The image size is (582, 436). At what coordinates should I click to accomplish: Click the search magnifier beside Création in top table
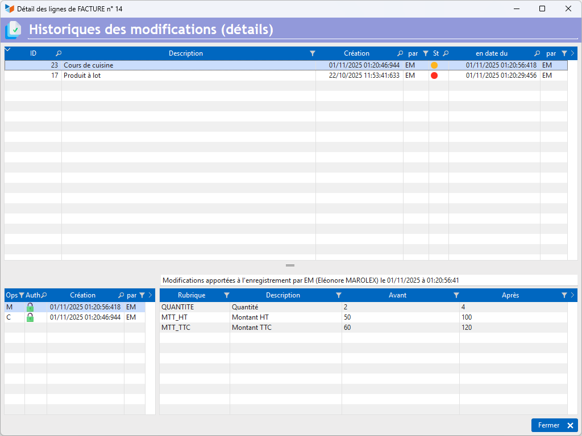pos(400,53)
